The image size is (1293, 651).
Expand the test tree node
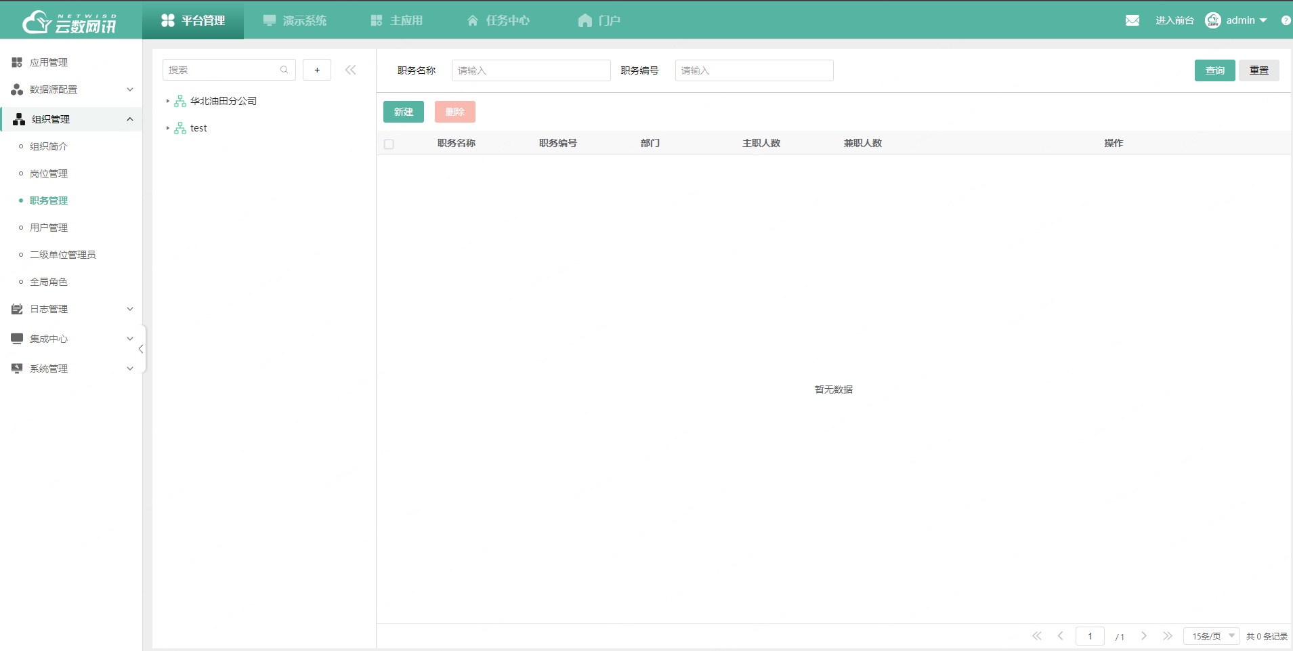pos(168,128)
